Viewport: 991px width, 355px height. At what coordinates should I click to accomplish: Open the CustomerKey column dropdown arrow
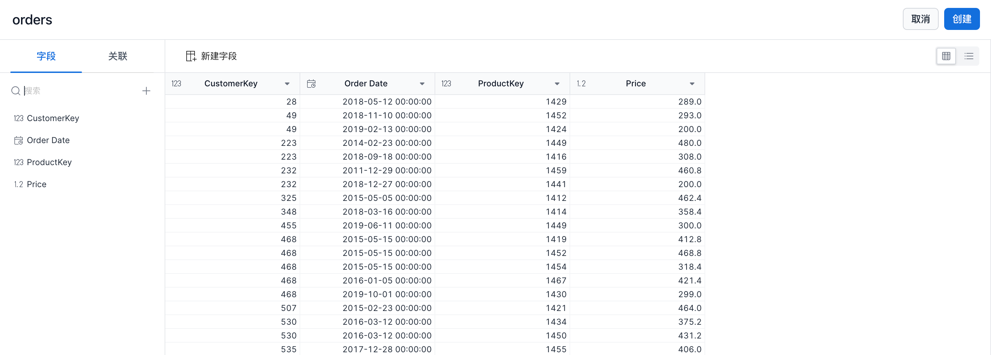click(x=287, y=84)
